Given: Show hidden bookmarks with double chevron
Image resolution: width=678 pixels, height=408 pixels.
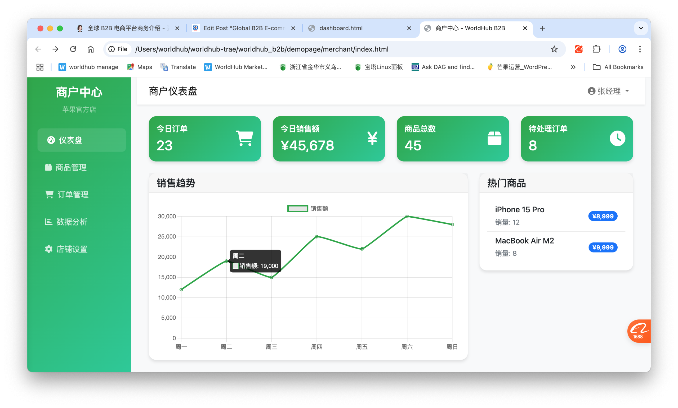Looking at the screenshot, I should tap(573, 67).
